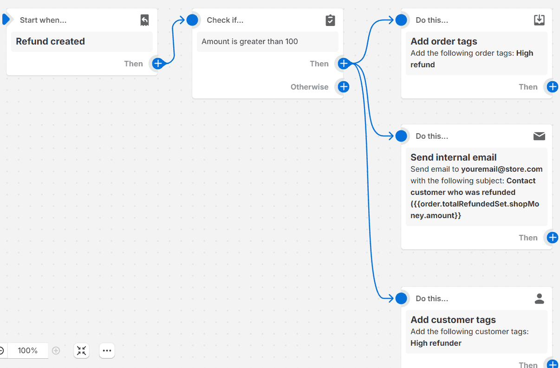560x368 pixels.
Task: Open the Amount is greater than 100 condition
Action: tap(267, 42)
